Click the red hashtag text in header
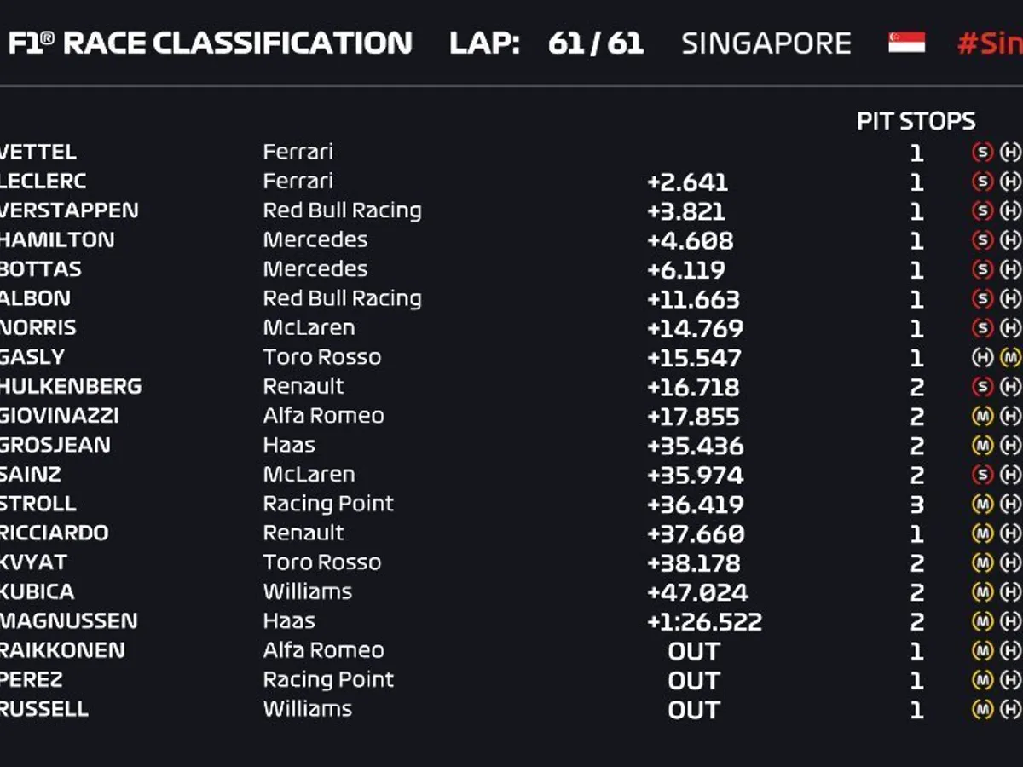The height and width of the screenshot is (767, 1023). tap(989, 43)
